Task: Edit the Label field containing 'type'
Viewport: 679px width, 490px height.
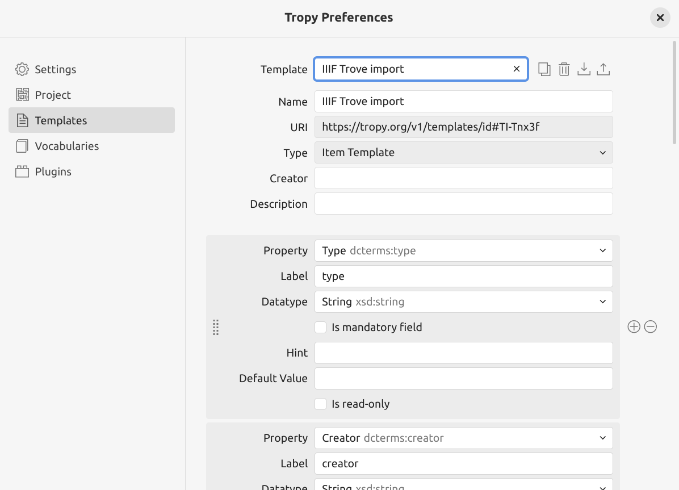Action: [463, 276]
